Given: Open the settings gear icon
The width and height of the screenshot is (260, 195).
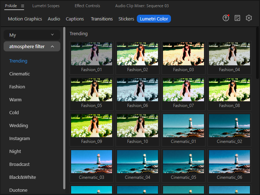Looking at the screenshot, I should [249, 18].
